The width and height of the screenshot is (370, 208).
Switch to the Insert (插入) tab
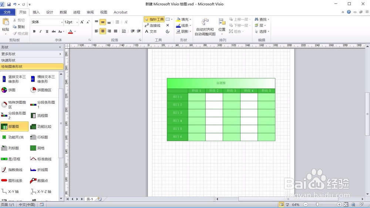pos(36,12)
